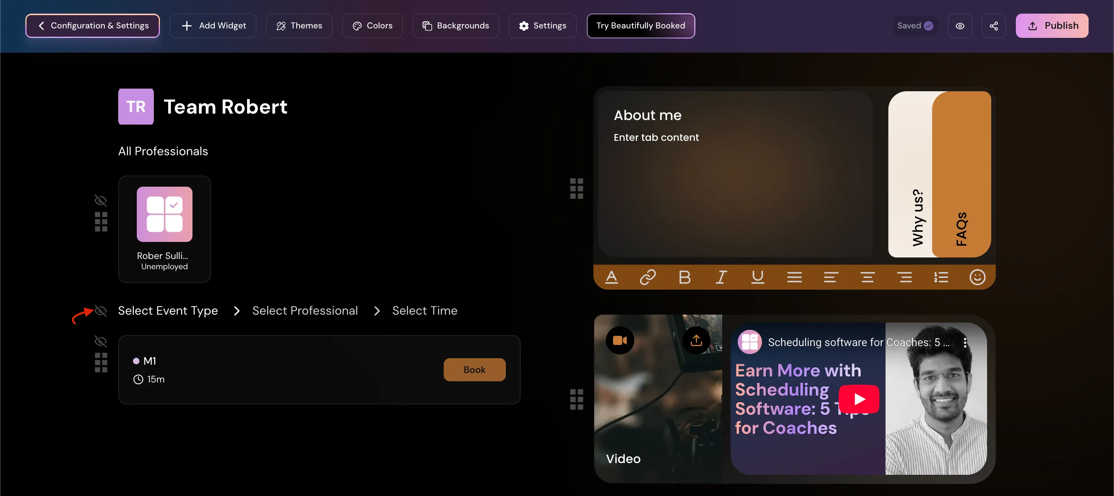
Task: Open the emoji picker icon
Action: tap(977, 277)
